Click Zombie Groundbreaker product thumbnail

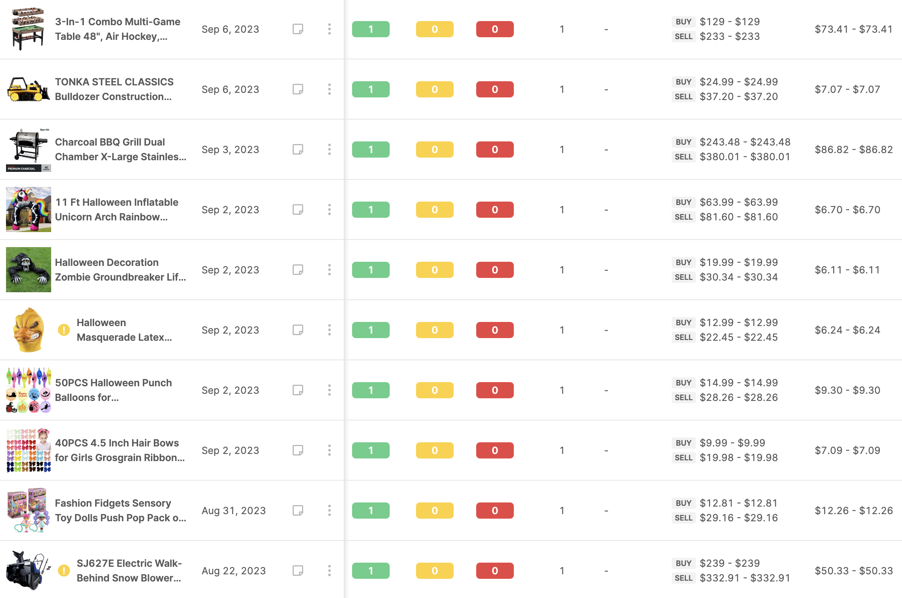coord(29,270)
